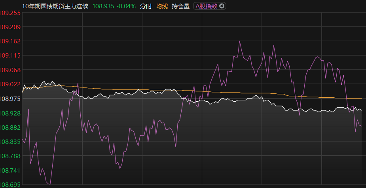
Task: Click the right end of orange average line
Action: point(361,98)
